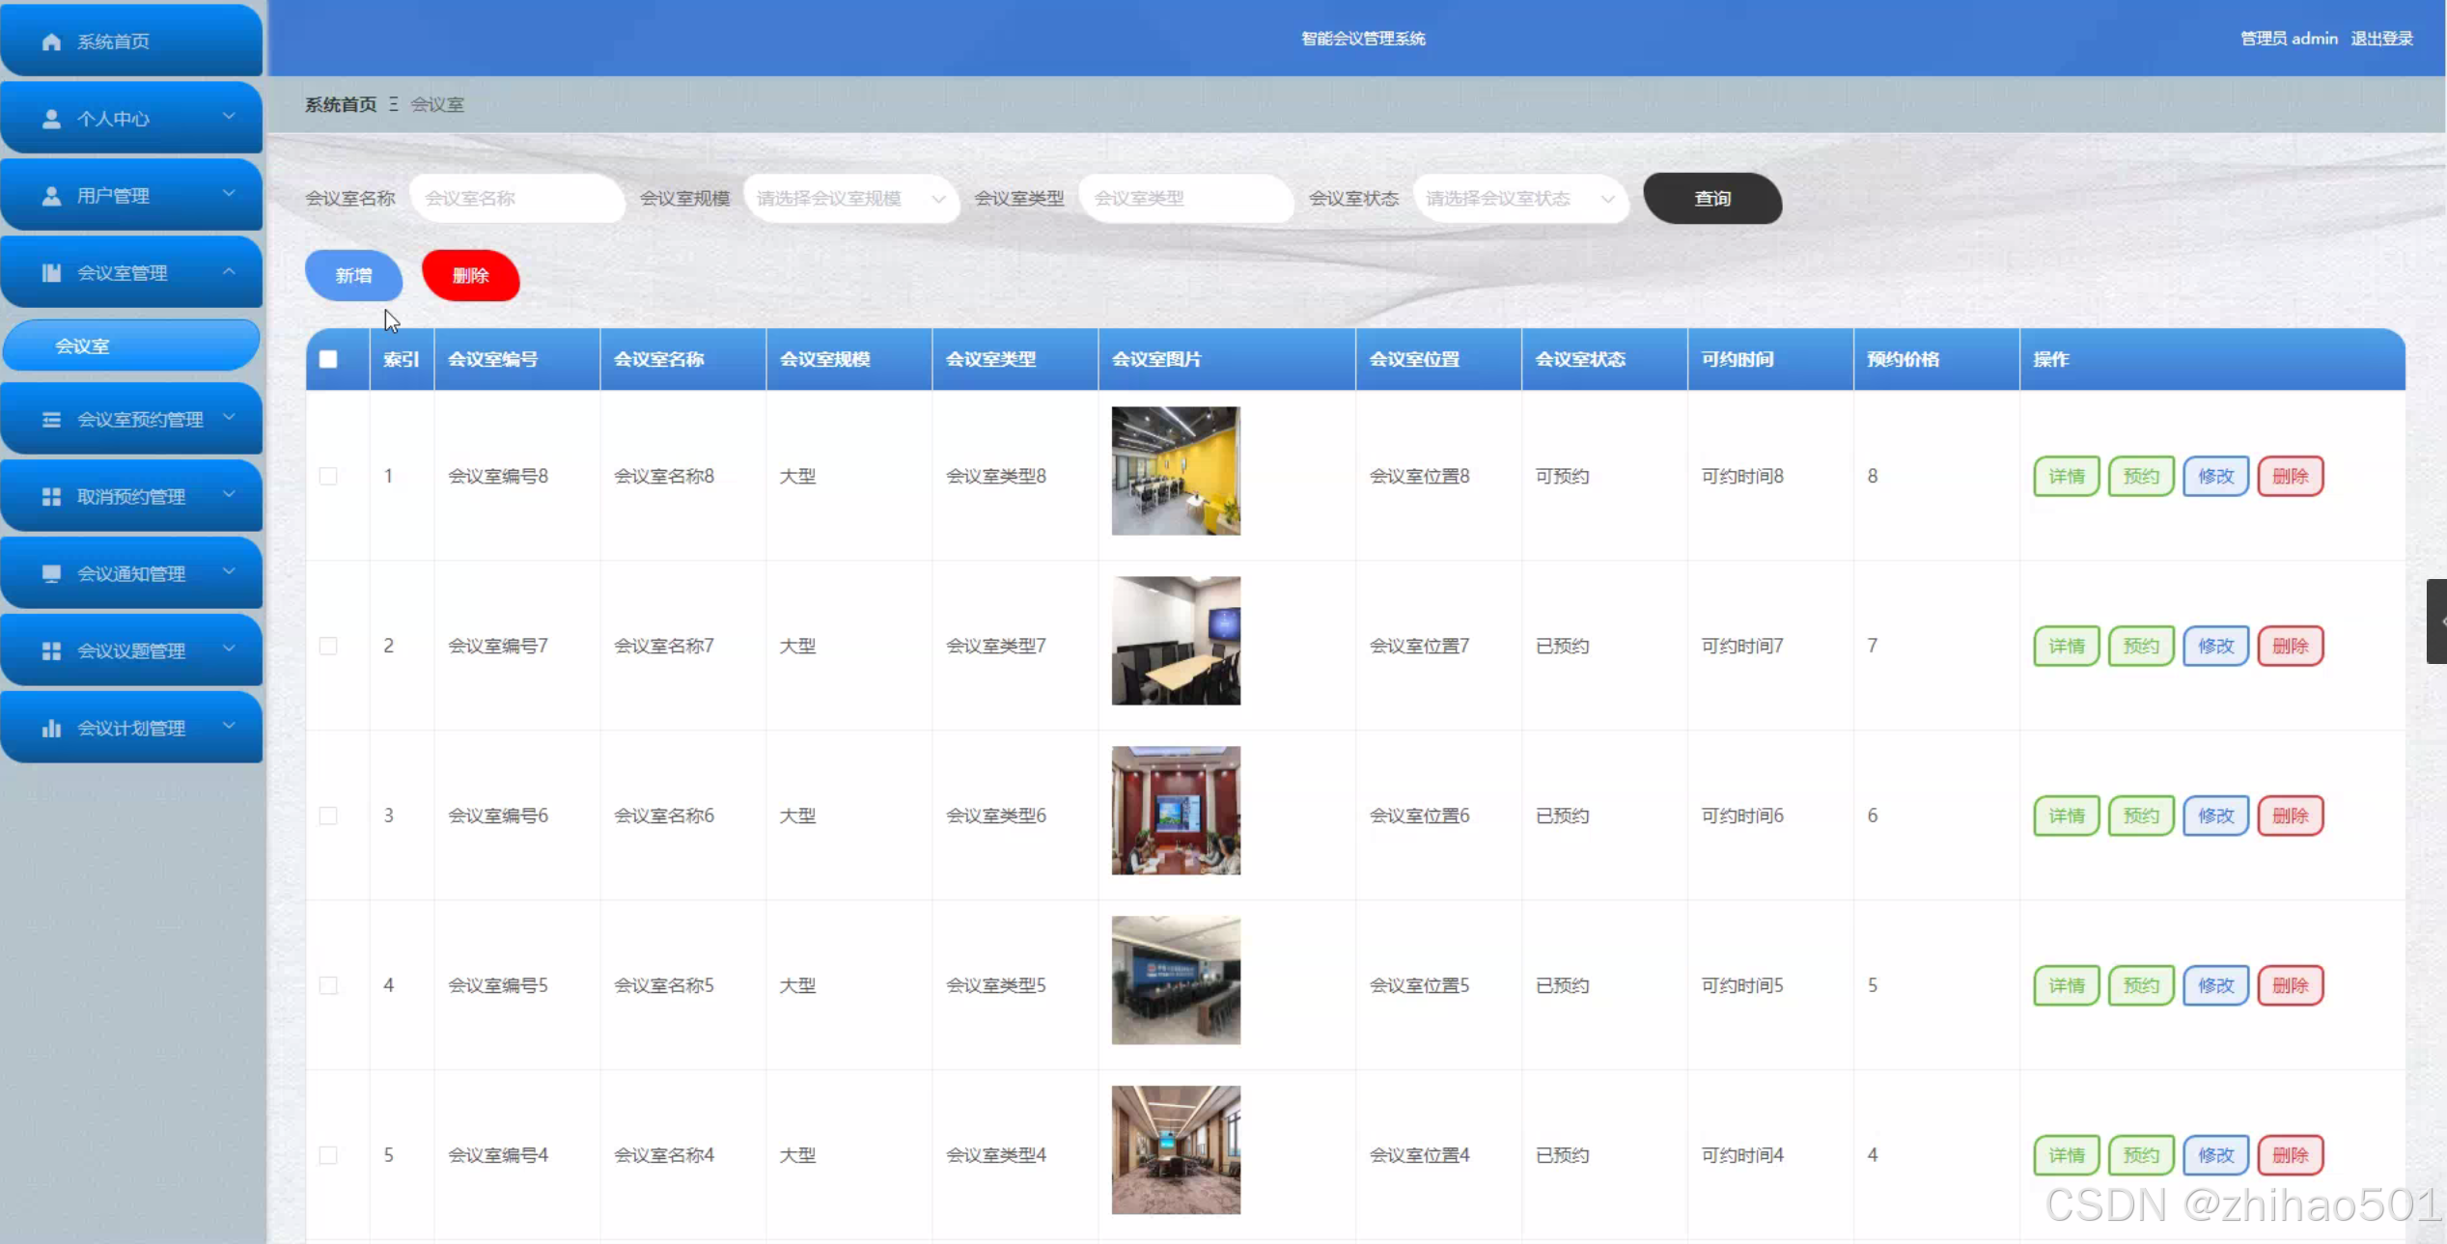Expand the 用户管理 menu chevron
Screen dimensions: 2447x1244
coord(229,194)
